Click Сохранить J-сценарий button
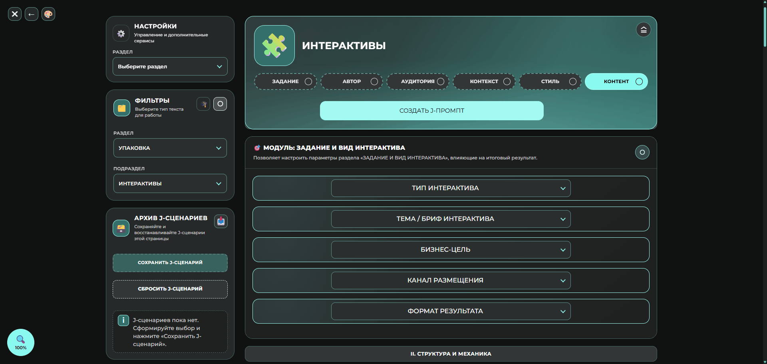 point(170,263)
